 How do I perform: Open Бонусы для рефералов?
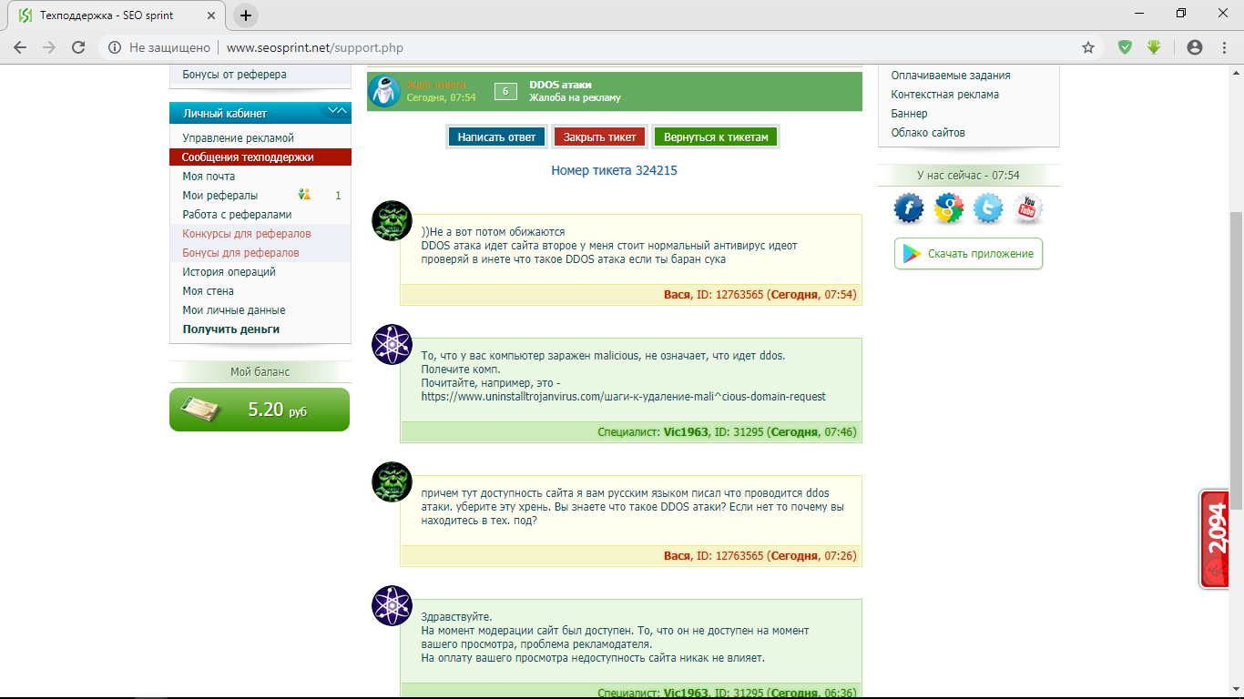click(x=240, y=253)
